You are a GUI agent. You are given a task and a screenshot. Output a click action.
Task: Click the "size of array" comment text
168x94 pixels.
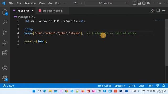click(125, 33)
